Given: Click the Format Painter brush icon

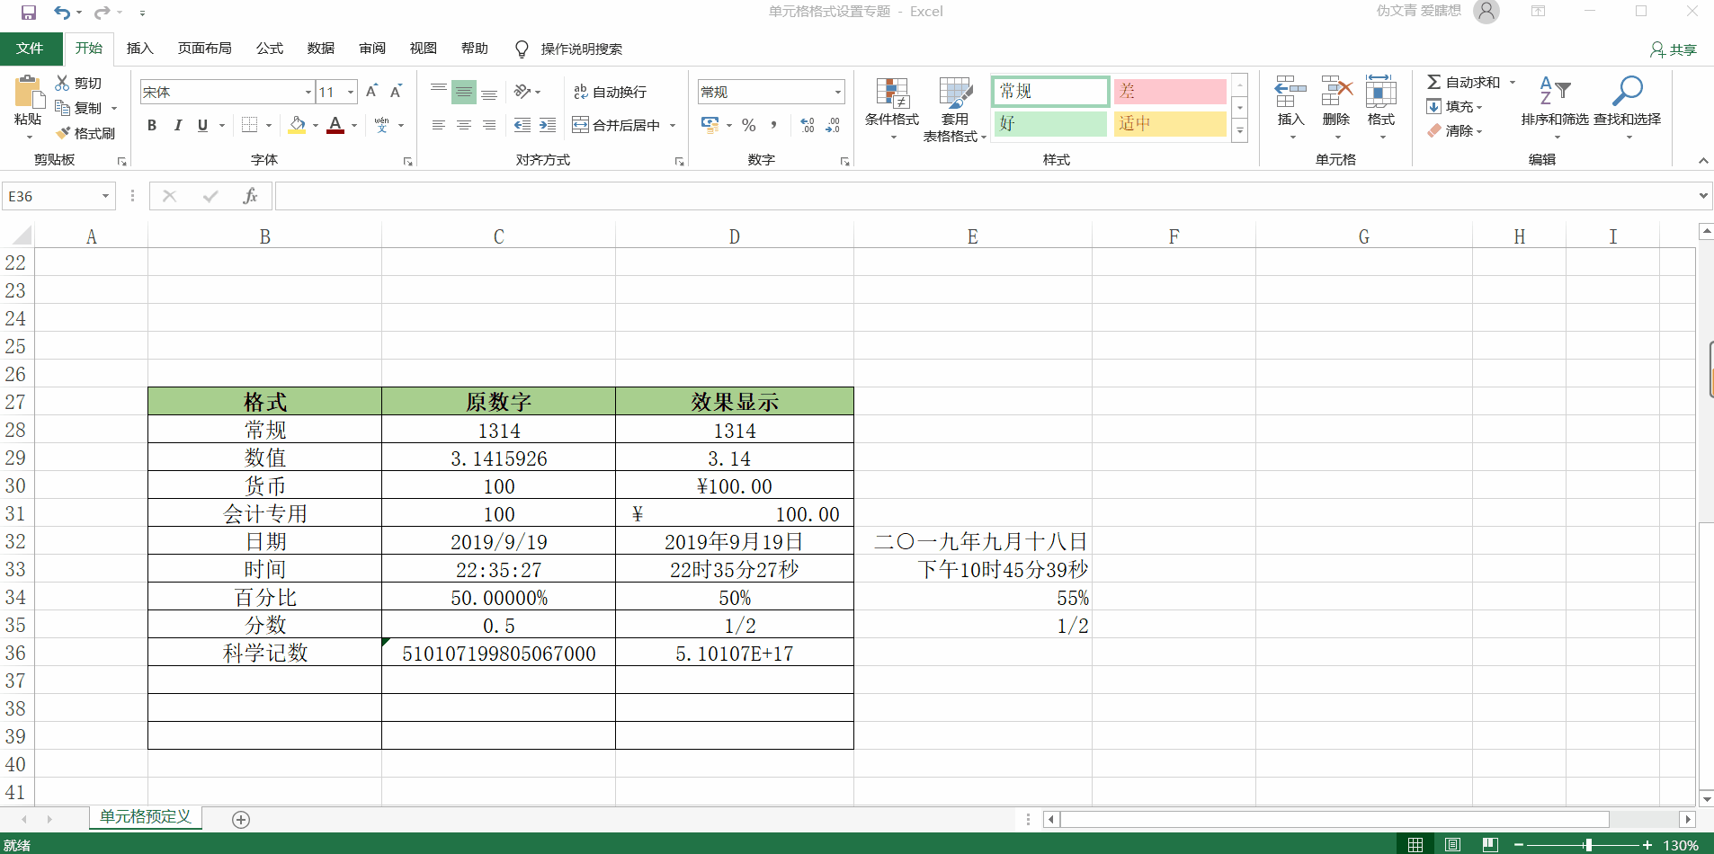Looking at the screenshot, I should click(63, 133).
